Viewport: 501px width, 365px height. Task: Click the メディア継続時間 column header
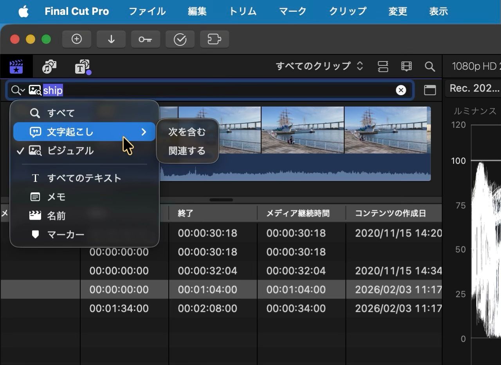tap(298, 213)
